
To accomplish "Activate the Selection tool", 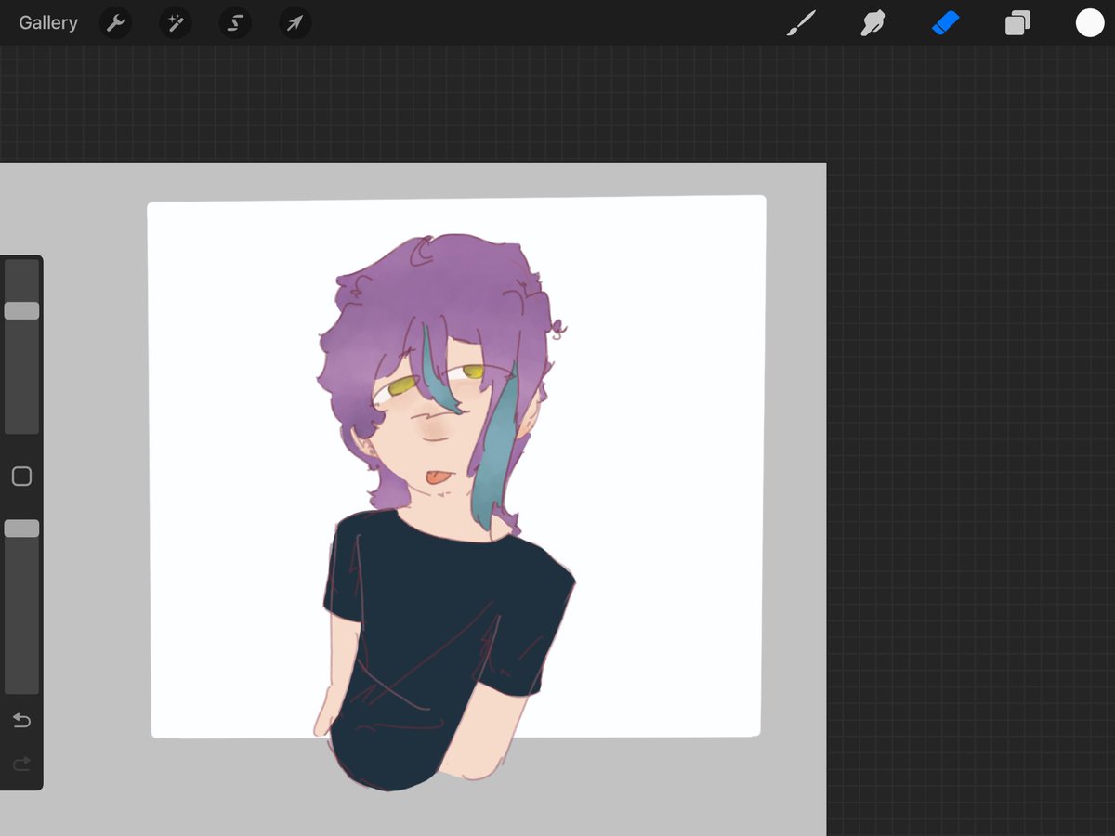I will tap(235, 23).
